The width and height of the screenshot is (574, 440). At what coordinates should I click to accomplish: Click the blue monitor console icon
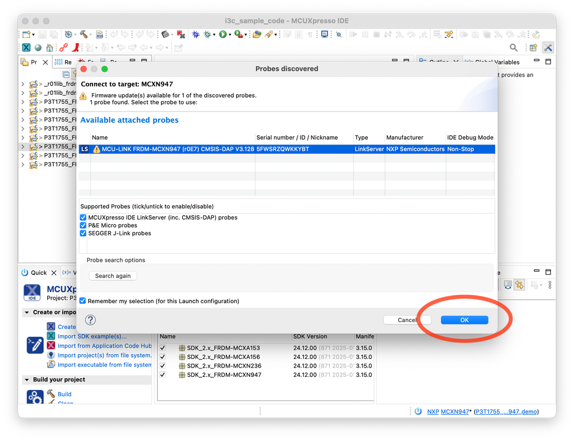324,35
